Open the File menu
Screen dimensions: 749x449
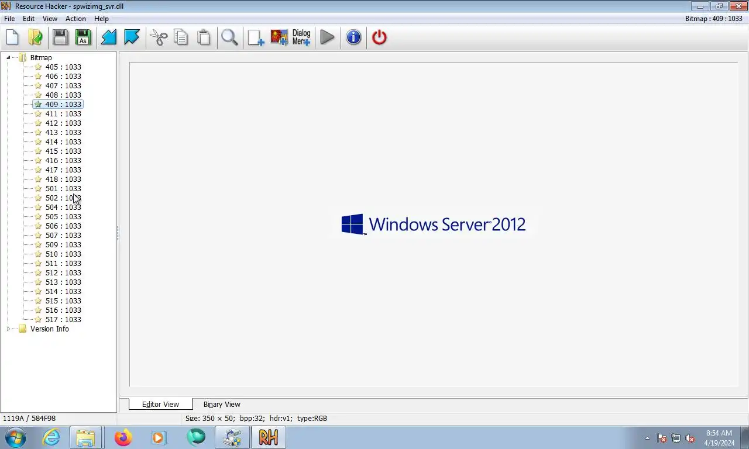point(9,19)
